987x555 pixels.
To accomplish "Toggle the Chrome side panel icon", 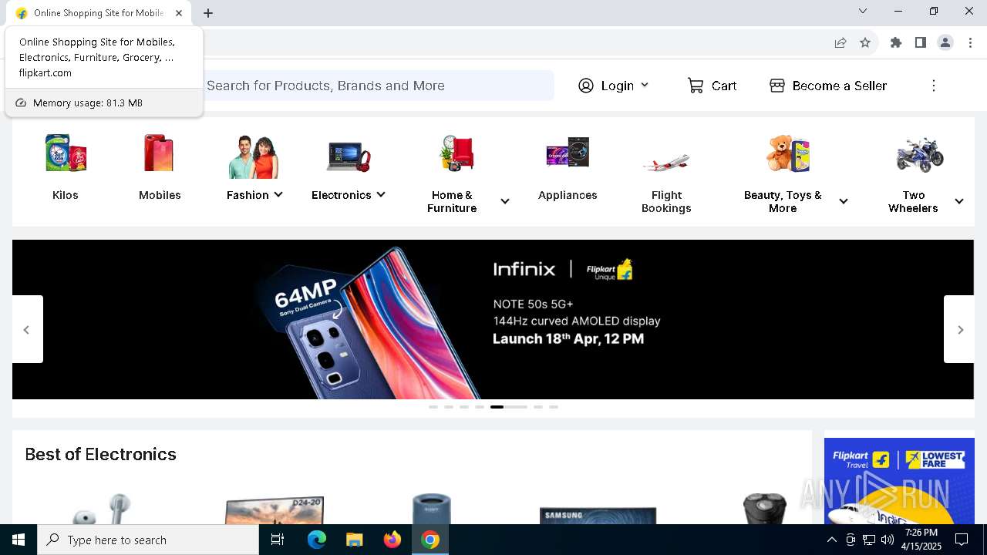I will tap(921, 42).
